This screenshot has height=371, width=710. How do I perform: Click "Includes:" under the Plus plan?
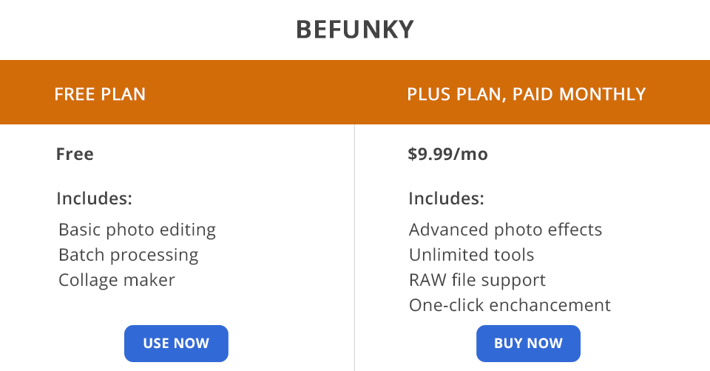coord(446,198)
